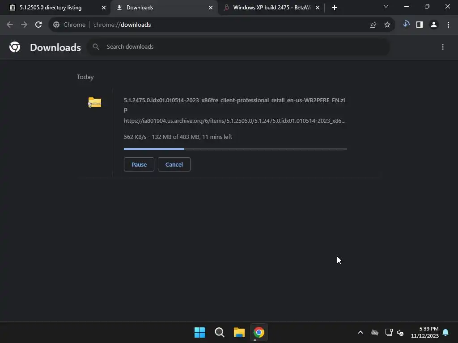Show hidden system tray icons
Image resolution: width=458 pixels, height=343 pixels.
[x=360, y=332]
